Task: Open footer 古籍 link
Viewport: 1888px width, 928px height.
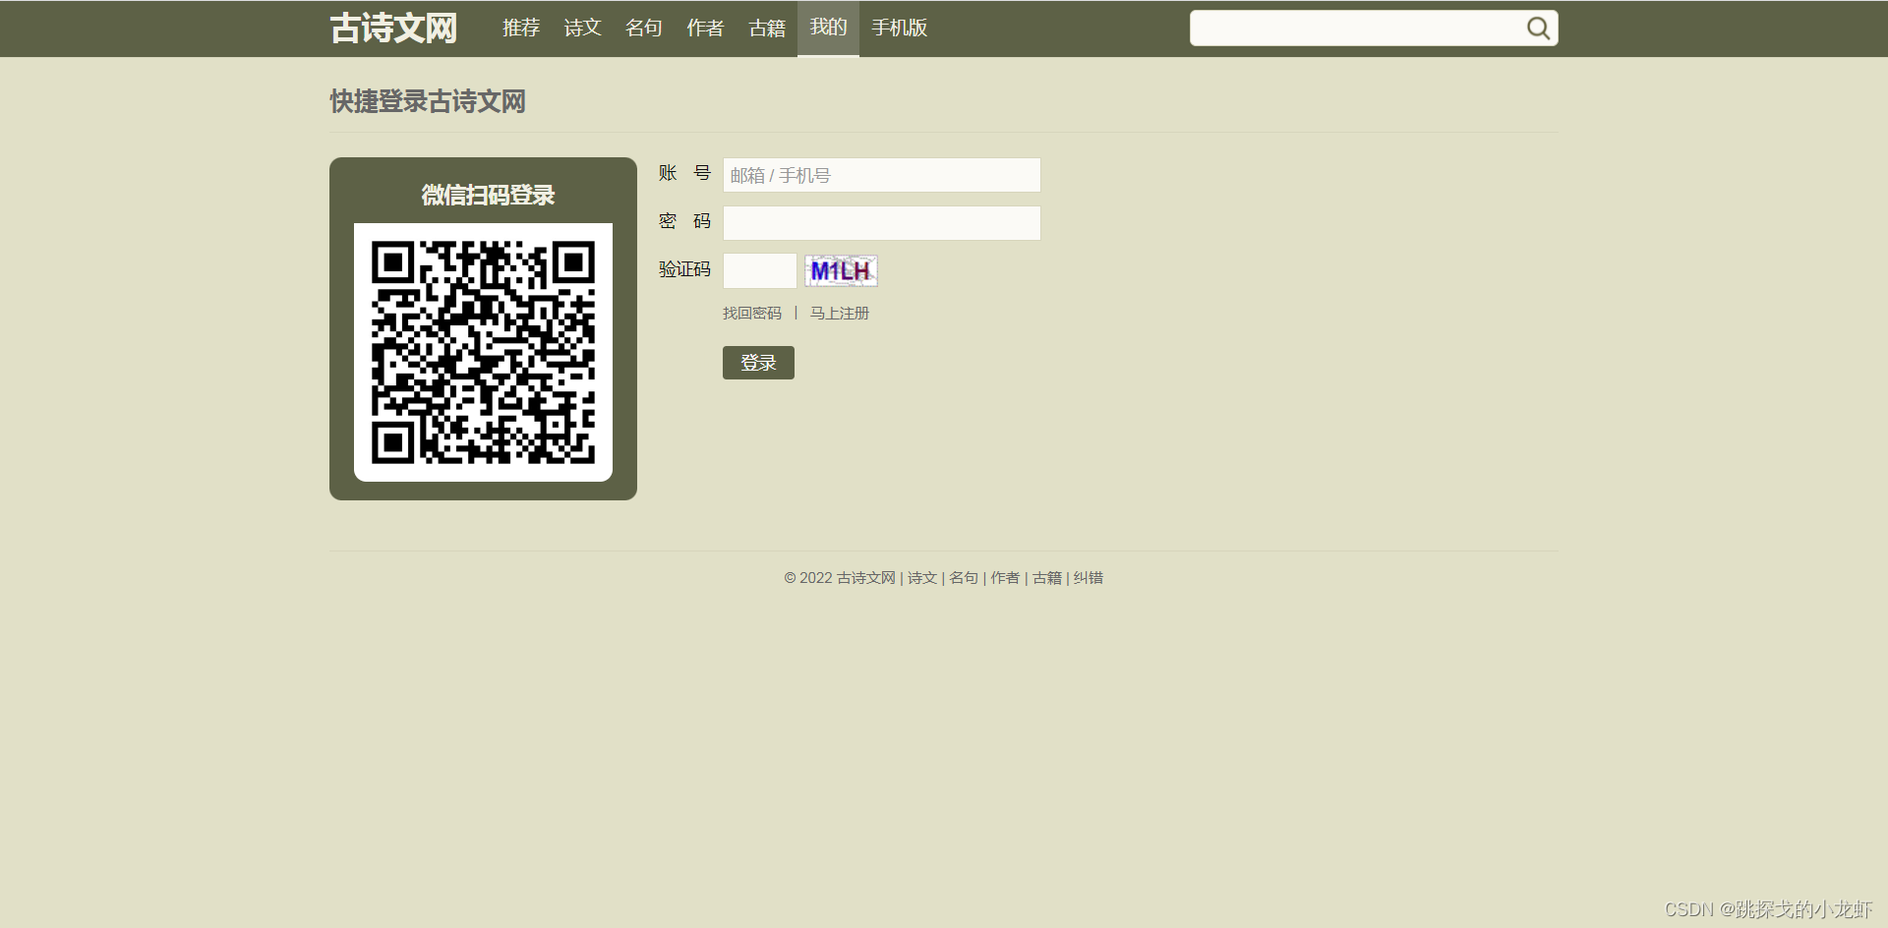Action: tap(1047, 578)
